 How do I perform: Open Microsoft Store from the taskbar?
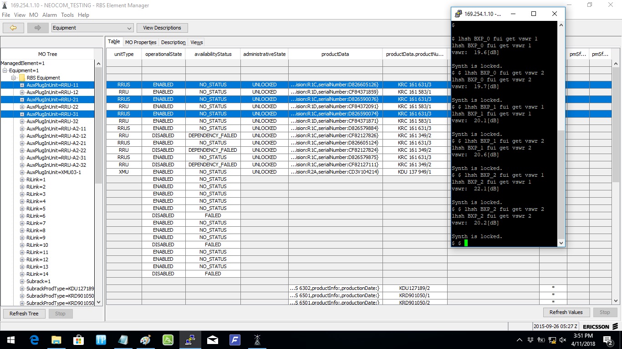[x=78, y=339]
